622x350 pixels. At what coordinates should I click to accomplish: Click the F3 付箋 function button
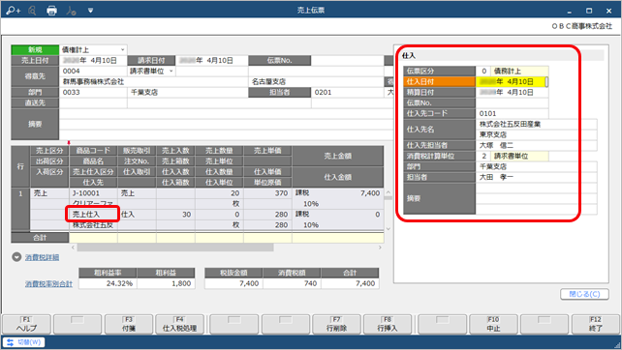(x=129, y=324)
